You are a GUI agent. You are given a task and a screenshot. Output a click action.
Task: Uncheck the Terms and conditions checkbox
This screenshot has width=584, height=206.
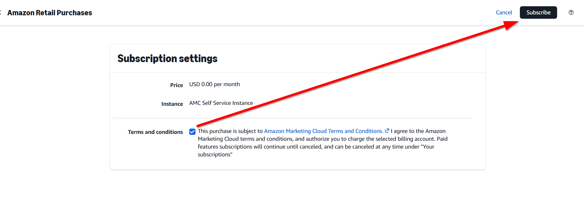192,132
